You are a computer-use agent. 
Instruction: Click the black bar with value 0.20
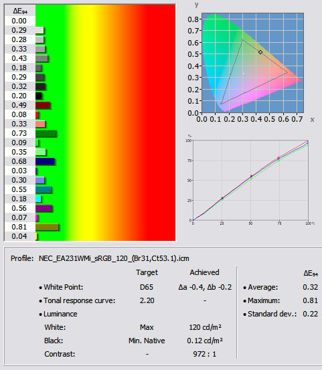coord(39,96)
